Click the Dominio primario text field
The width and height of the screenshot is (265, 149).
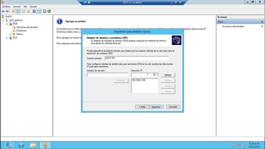point(137,58)
